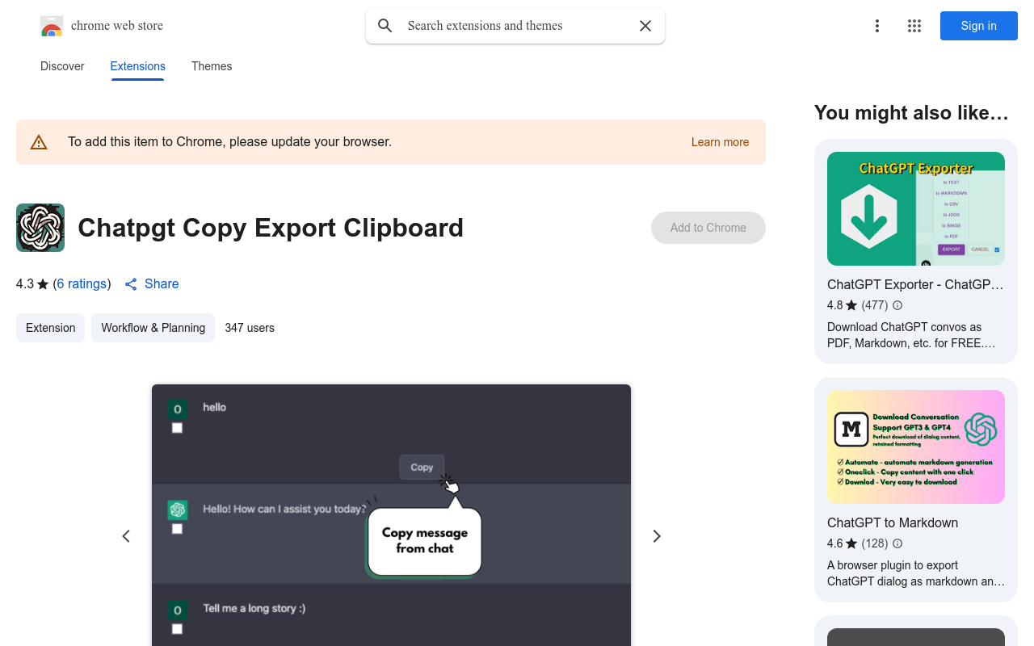This screenshot has width=1034, height=646.
Task: Click the Chrome Web Store logo
Action: (52, 26)
